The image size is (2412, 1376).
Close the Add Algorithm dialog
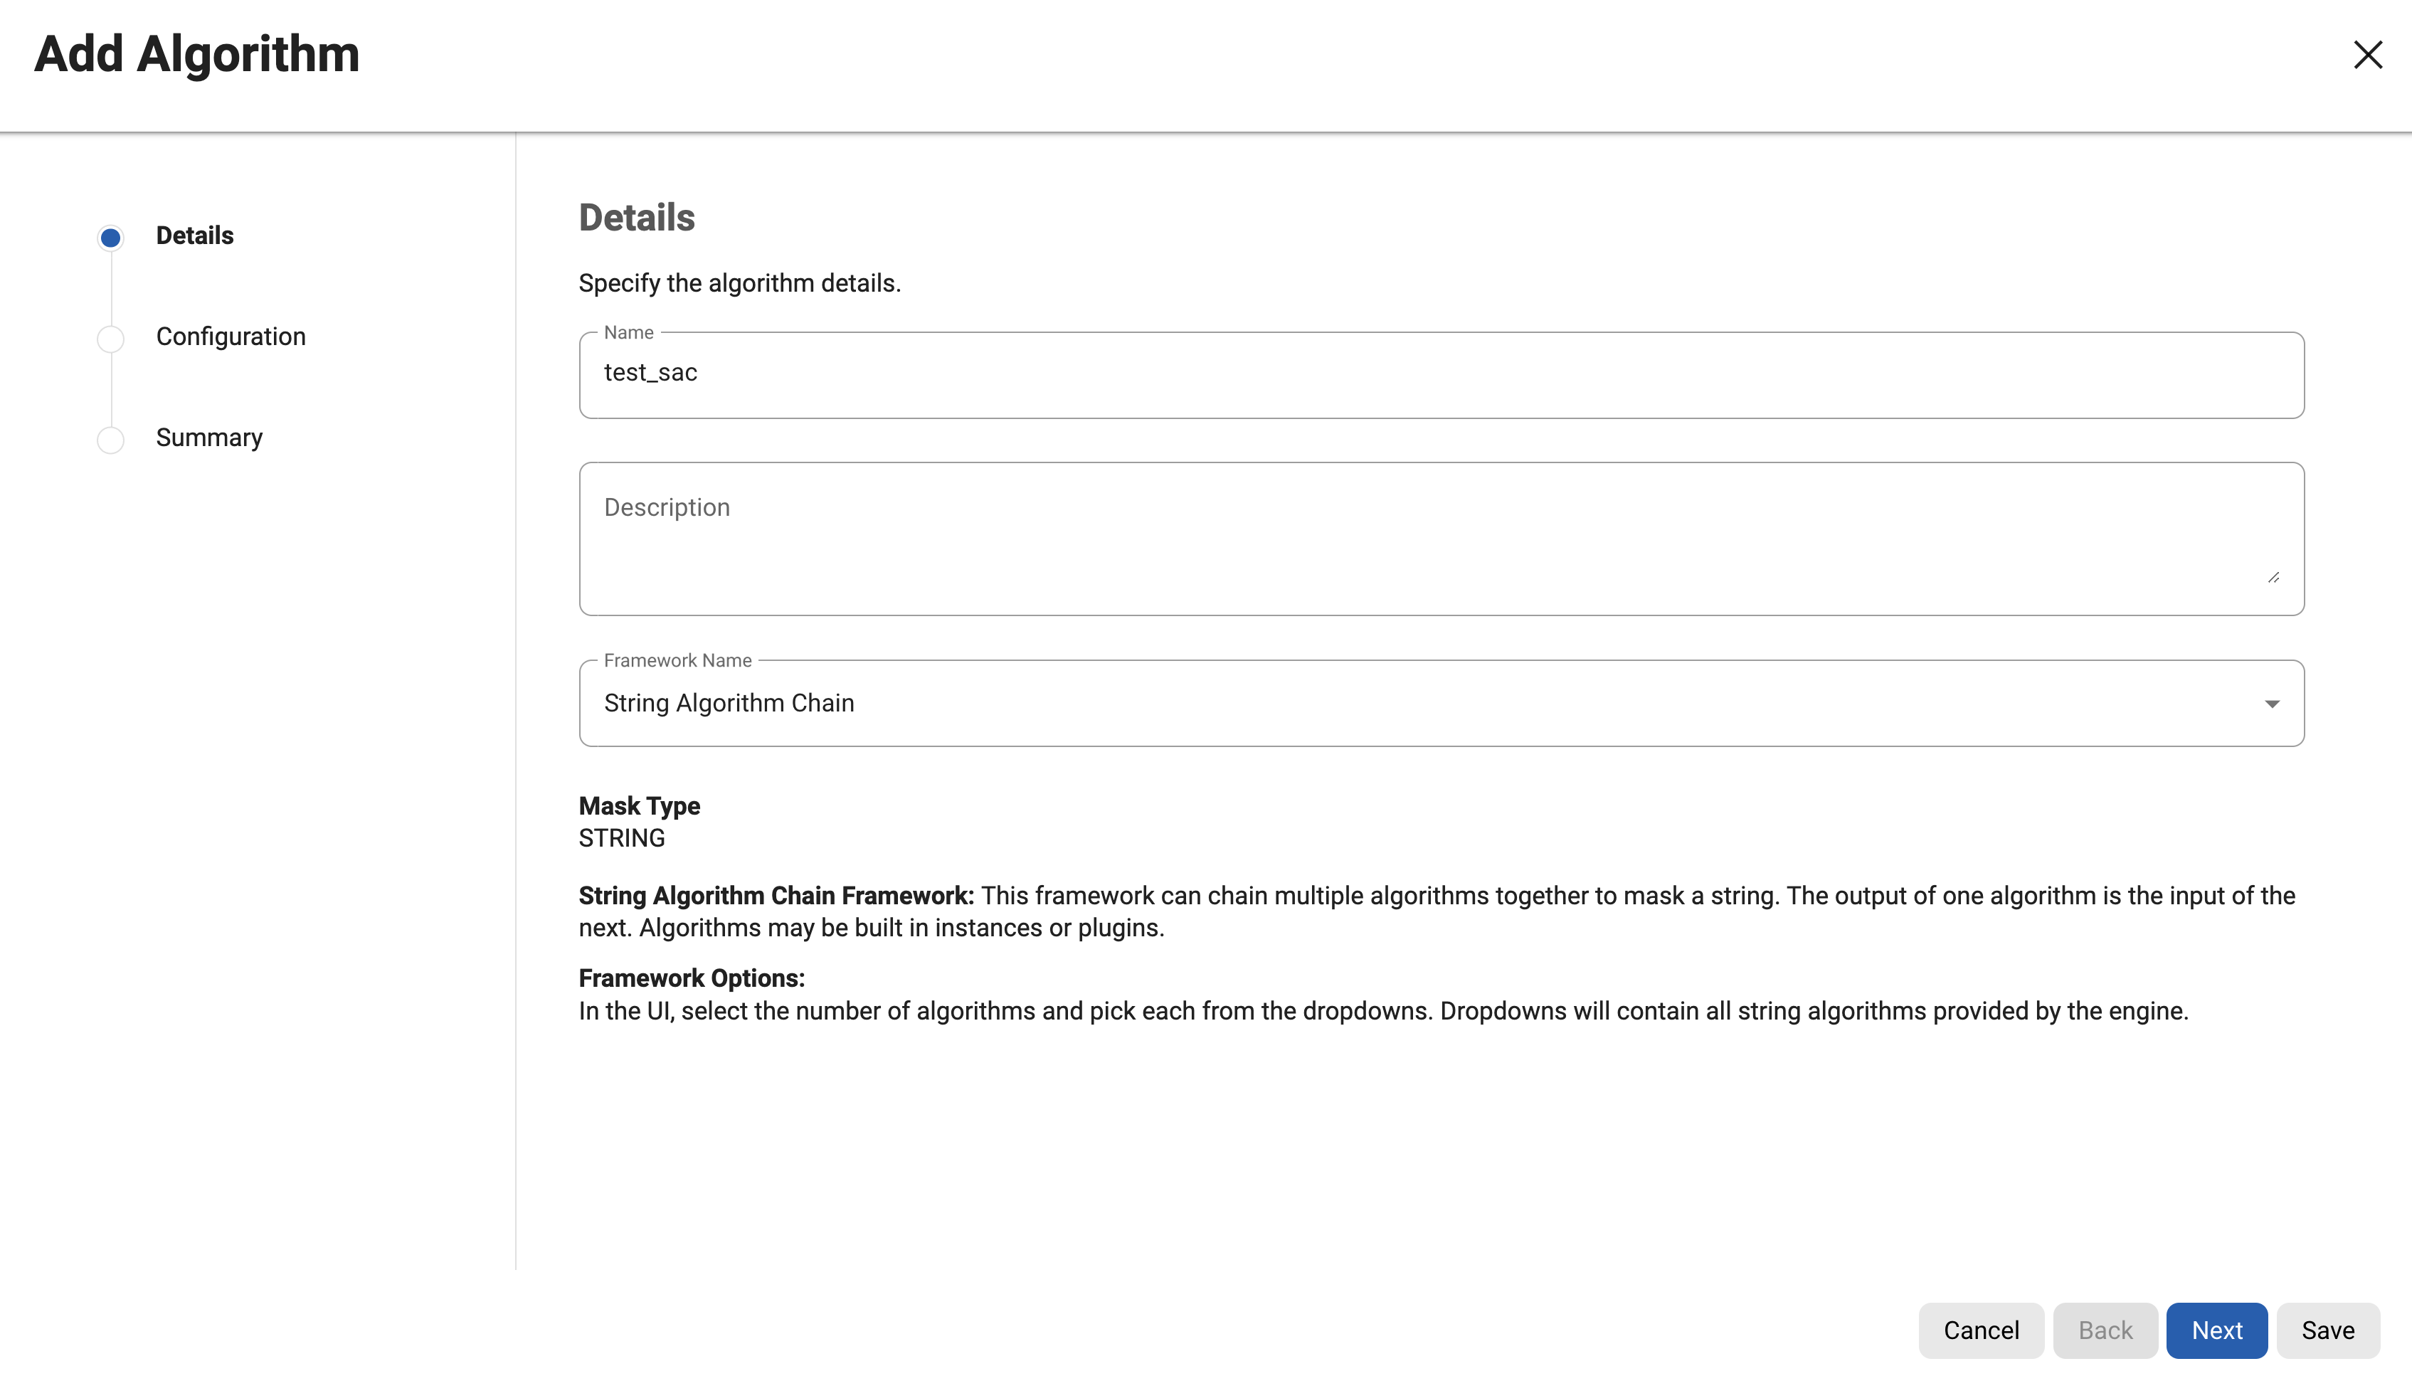(x=2366, y=55)
